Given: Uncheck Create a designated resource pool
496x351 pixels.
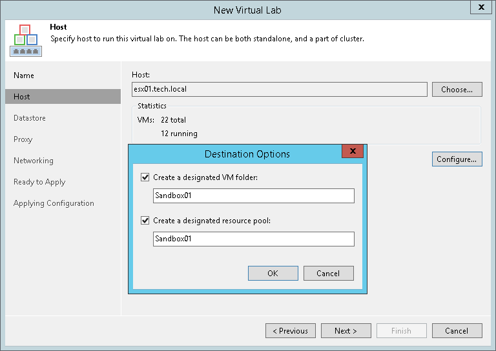Looking at the screenshot, I should coord(145,220).
